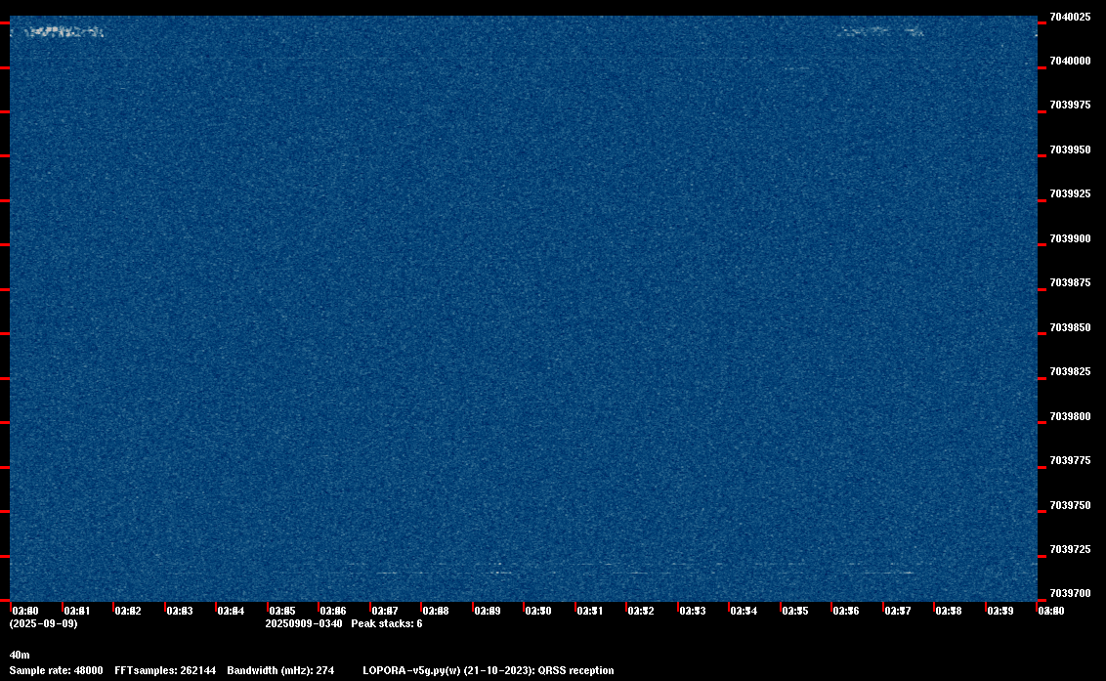Select the 03:54 time marker
1106x681 pixels.
(744, 611)
